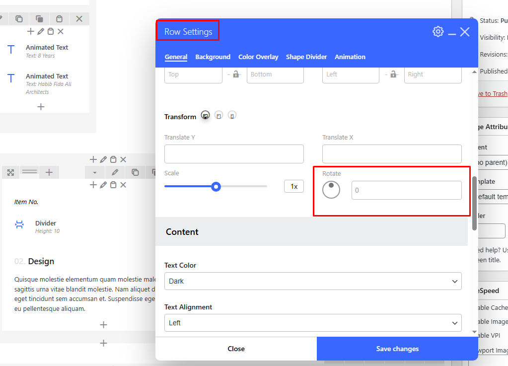Image resolution: width=508 pixels, height=366 pixels.
Task: Open the Text Alignment dropdown
Action: click(x=313, y=323)
